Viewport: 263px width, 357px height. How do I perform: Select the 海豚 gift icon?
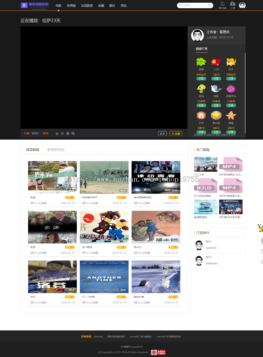(x=216, y=89)
